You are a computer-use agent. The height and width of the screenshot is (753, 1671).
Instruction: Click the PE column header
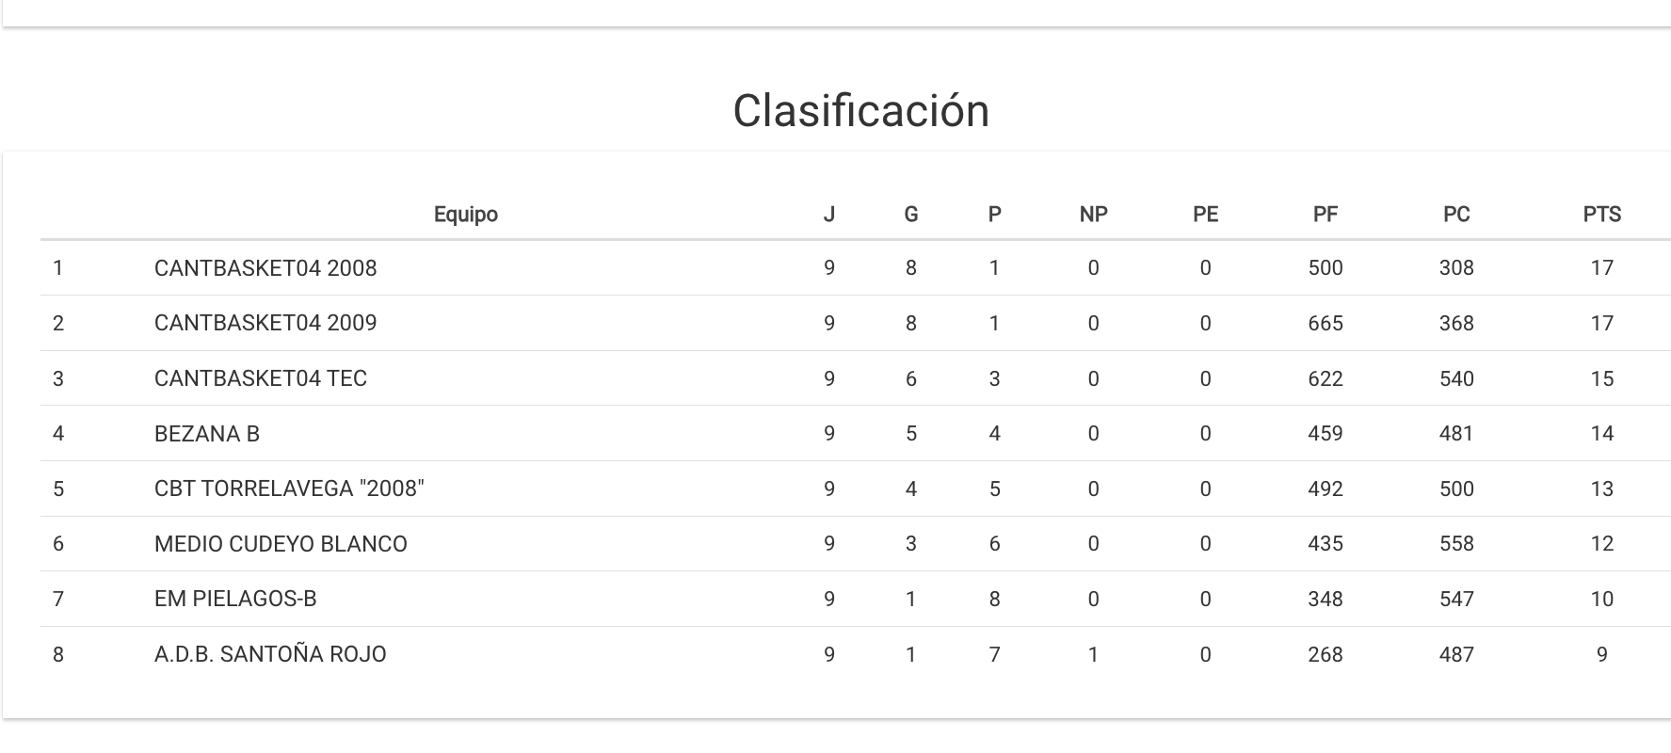(x=1205, y=215)
